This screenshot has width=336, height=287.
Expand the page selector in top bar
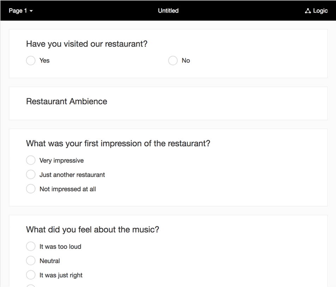coord(20,11)
